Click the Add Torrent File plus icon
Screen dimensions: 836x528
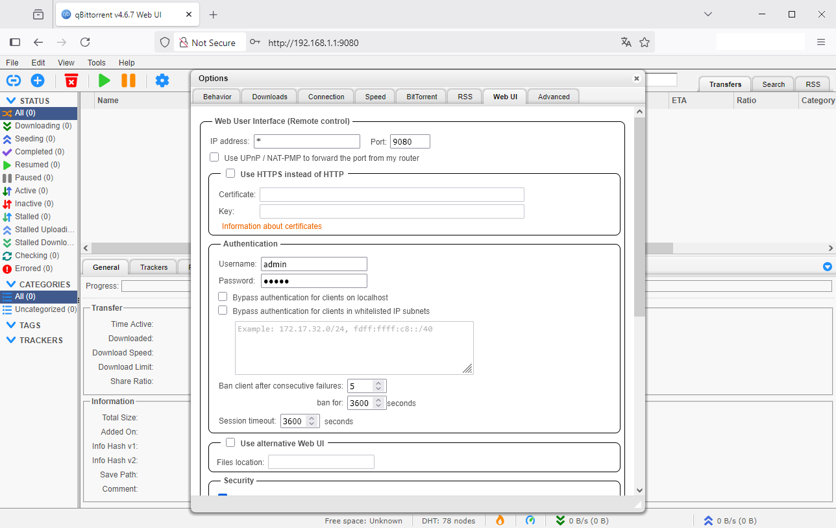pos(38,80)
